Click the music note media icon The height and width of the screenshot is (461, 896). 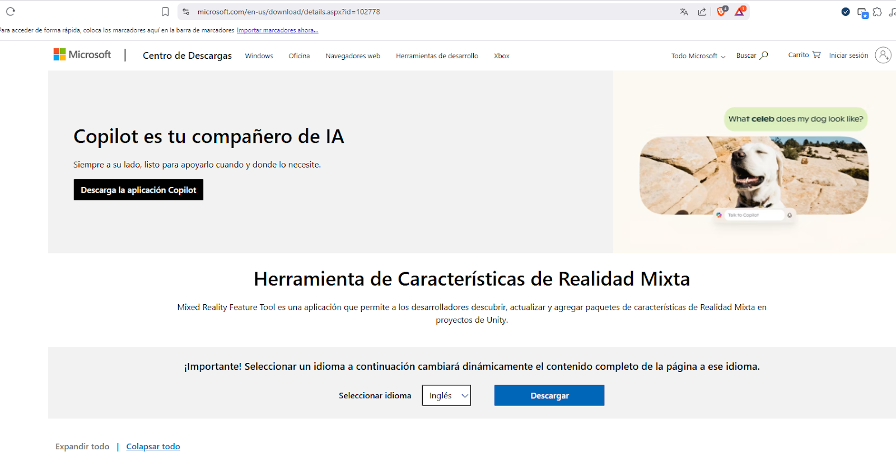click(892, 12)
